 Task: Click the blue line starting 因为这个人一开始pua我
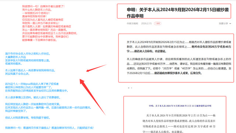[x=32, y=84]
